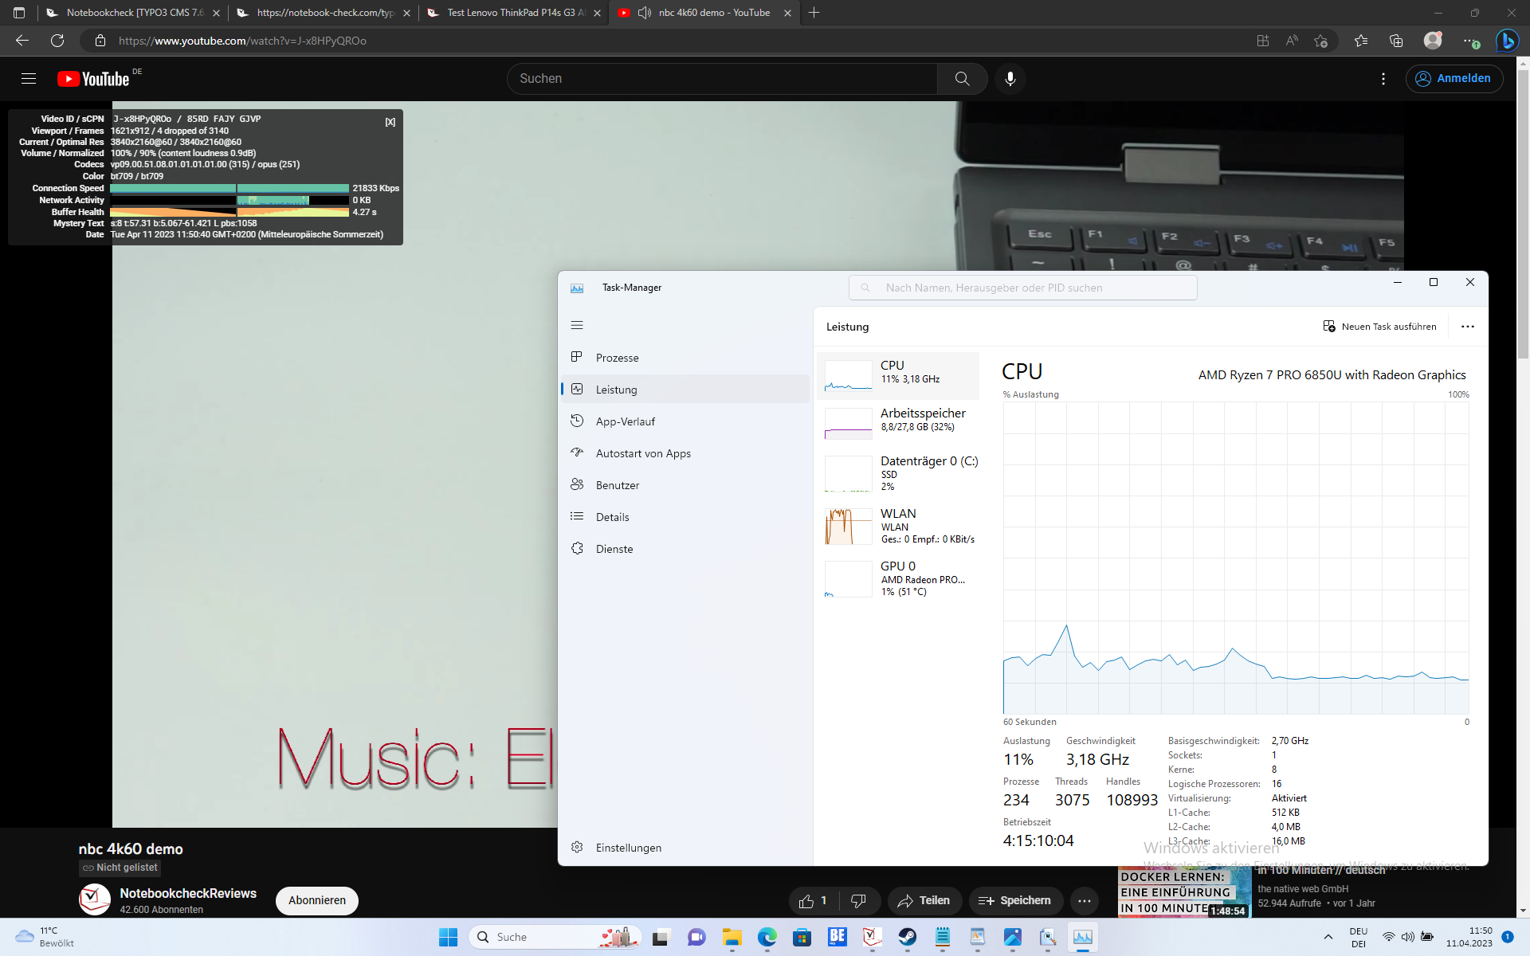The width and height of the screenshot is (1530, 956).
Task: Dislike the video
Action: point(858,900)
